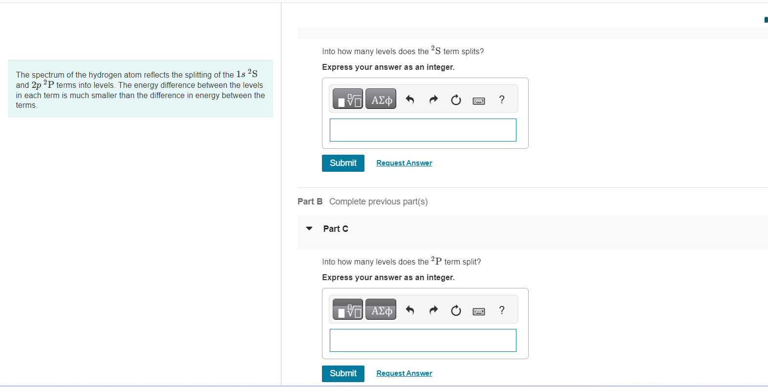
Task: Collapse the Part C section
Action: tap(309, 228)
